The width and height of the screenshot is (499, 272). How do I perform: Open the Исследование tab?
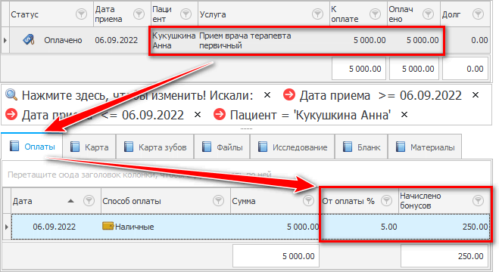[292, 147]
